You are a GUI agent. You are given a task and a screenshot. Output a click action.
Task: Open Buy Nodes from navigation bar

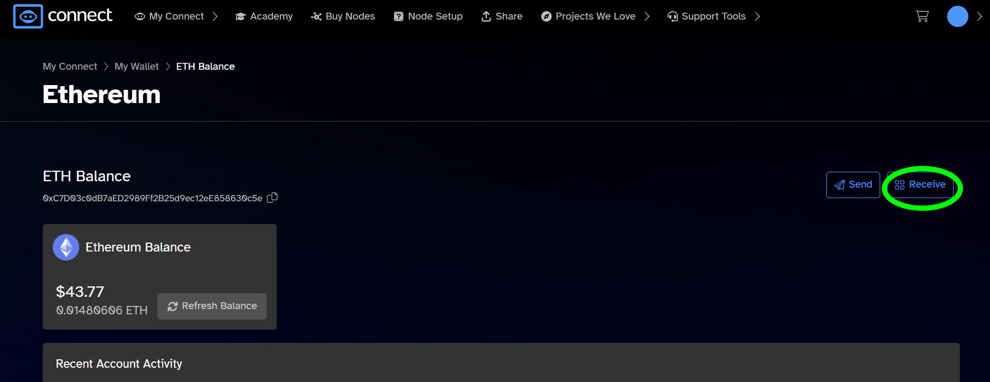[343, 16]
